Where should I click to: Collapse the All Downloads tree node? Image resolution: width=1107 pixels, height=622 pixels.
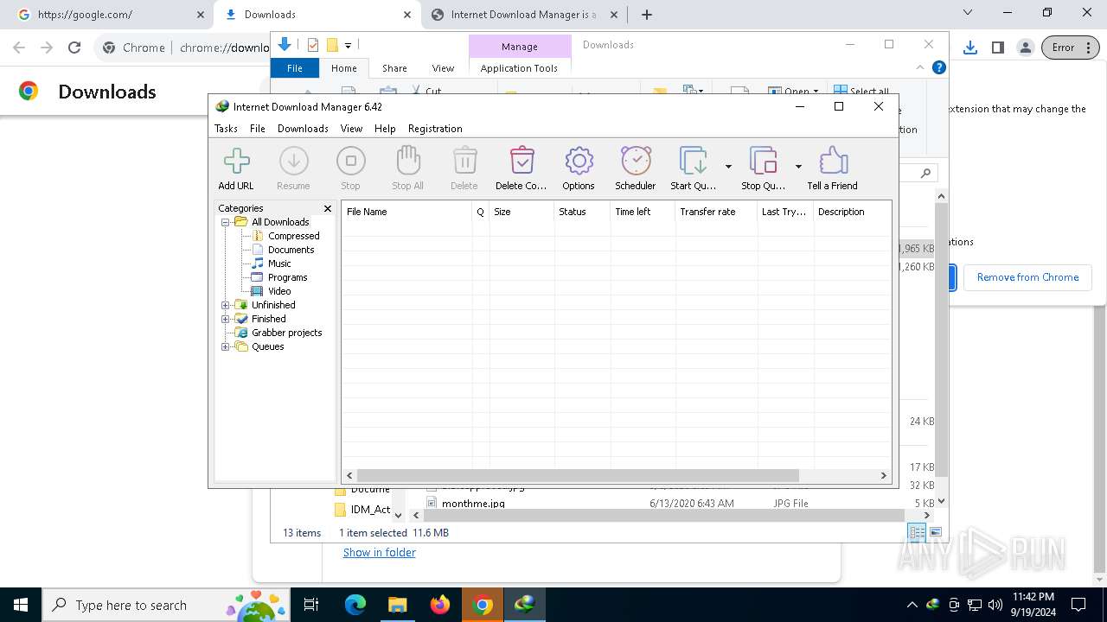[226, 222]
